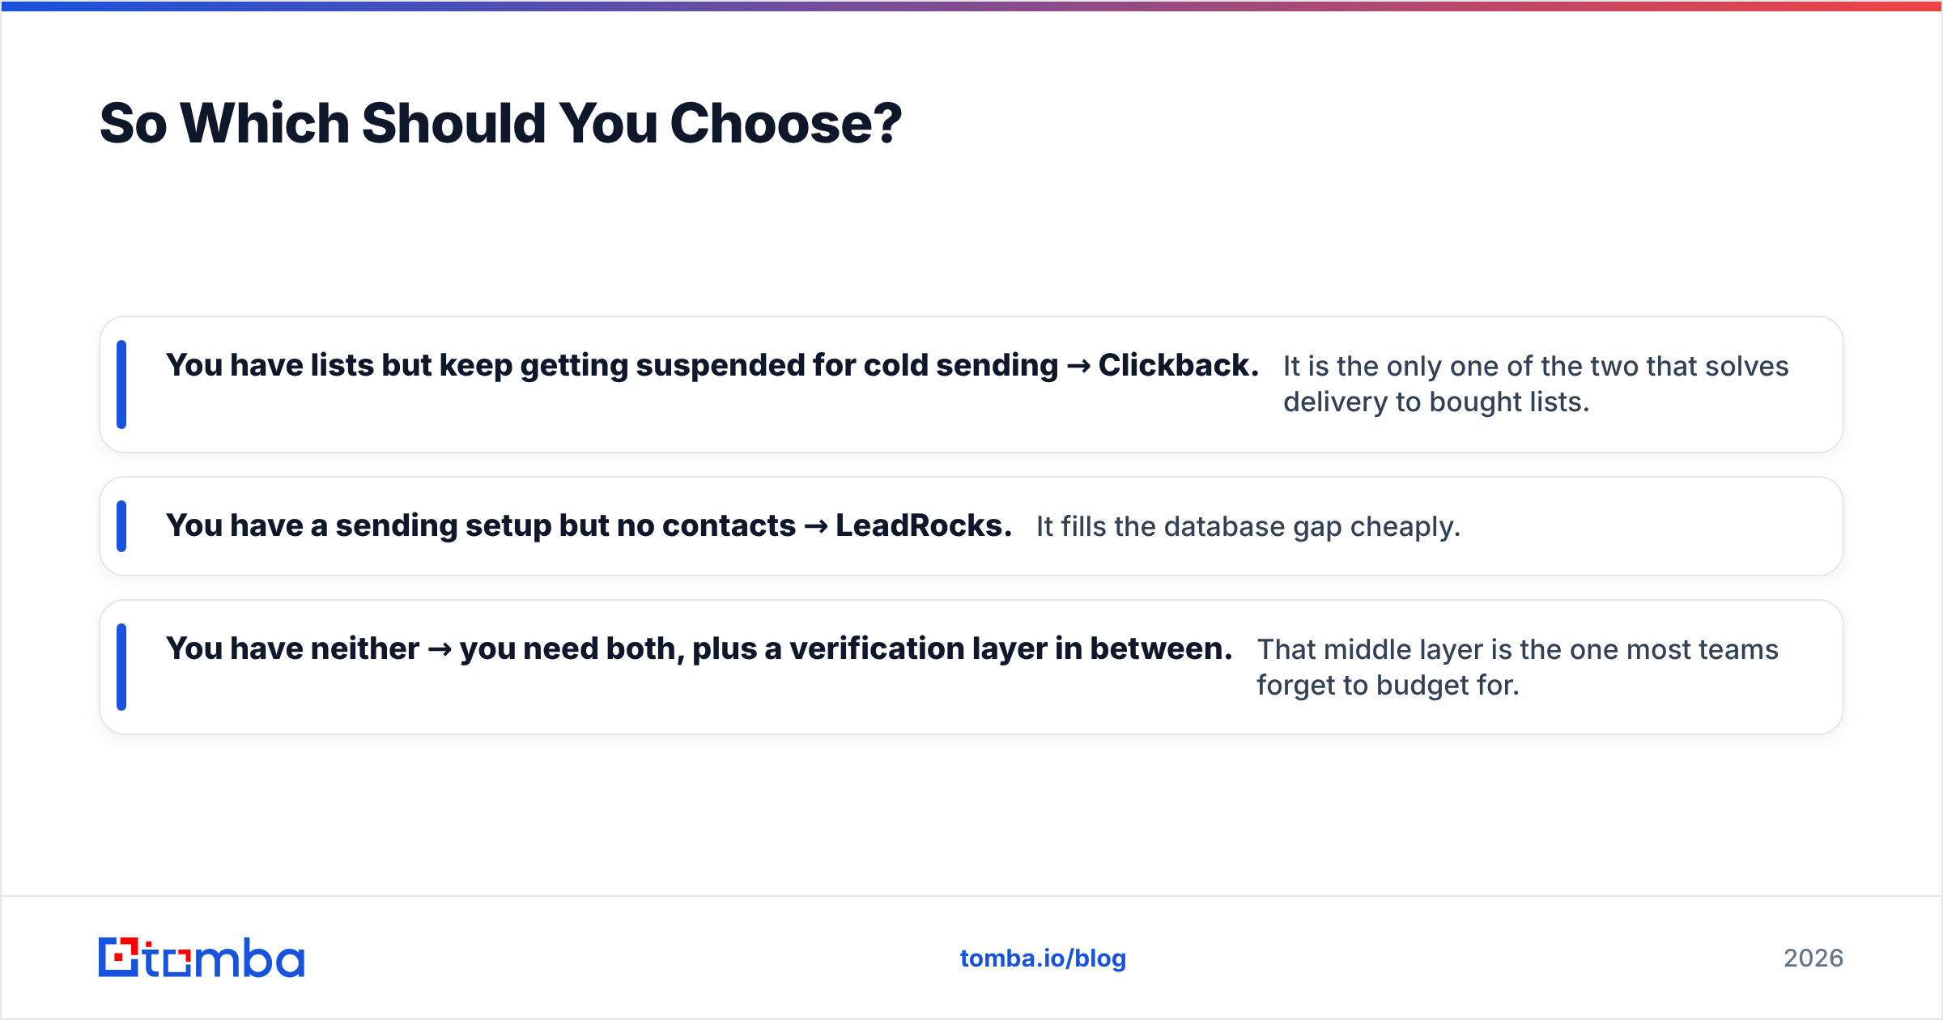Click text 'delivery to bought lists'
This screenshot has width=1943, height=1020.
click(1436, 402)
